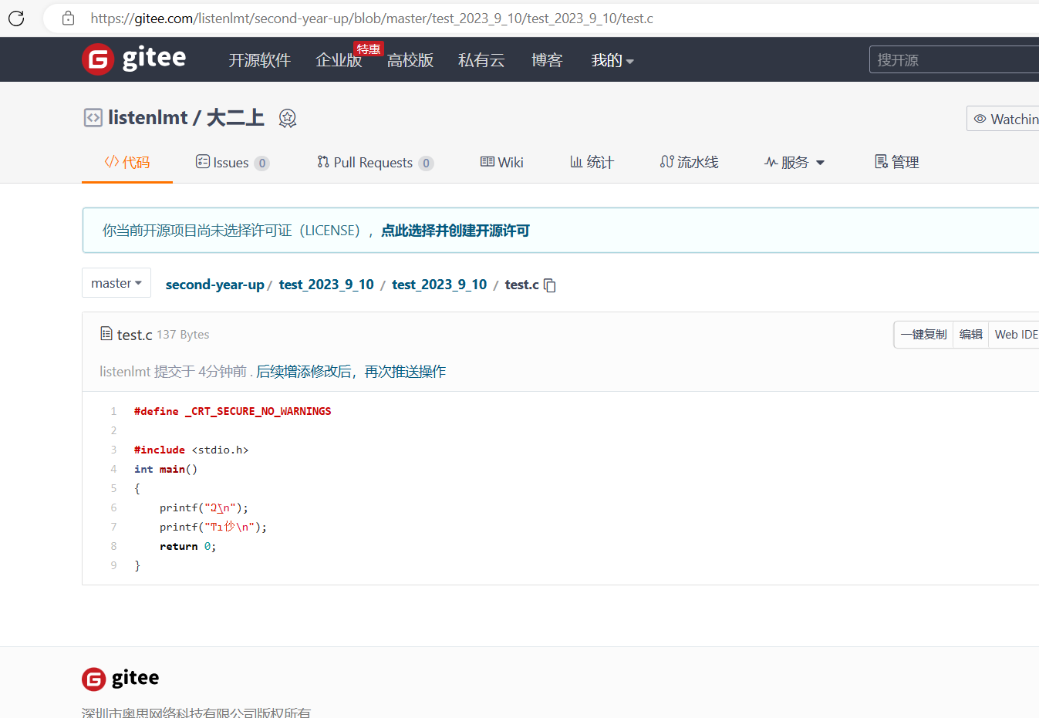
Task: Click the 提交于 4分钟前 commit time text
Action: pos(201,372)
